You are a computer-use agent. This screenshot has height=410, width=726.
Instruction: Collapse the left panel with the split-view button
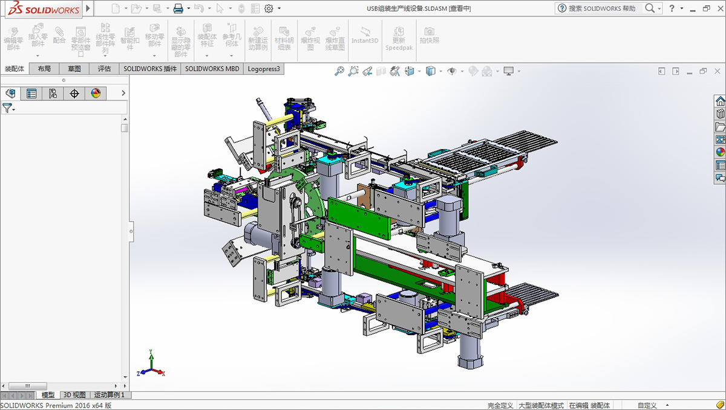pos(131,231)
